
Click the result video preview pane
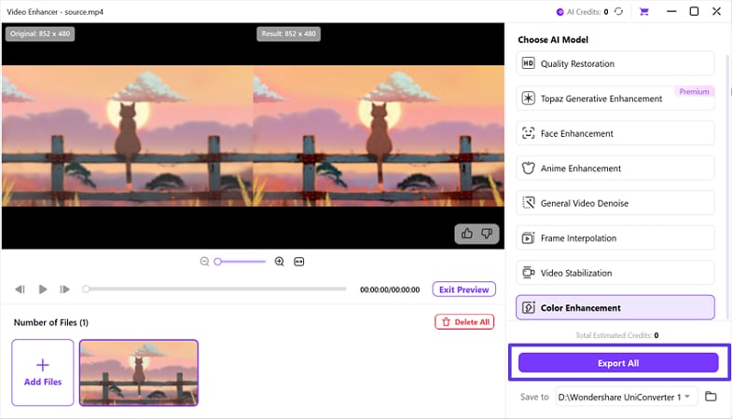379,136
